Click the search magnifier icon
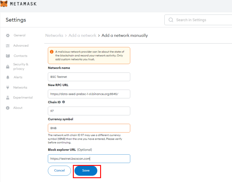 [171, 20]
